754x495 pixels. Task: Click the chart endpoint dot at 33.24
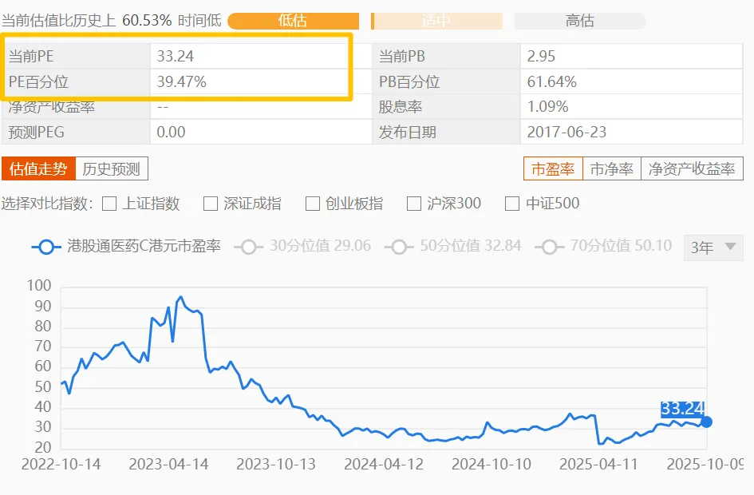pos(705,422)
